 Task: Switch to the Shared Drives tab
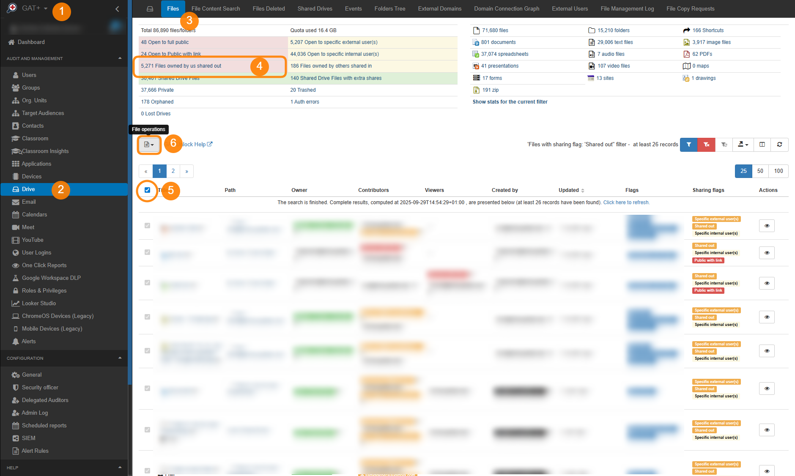point(315,8)
